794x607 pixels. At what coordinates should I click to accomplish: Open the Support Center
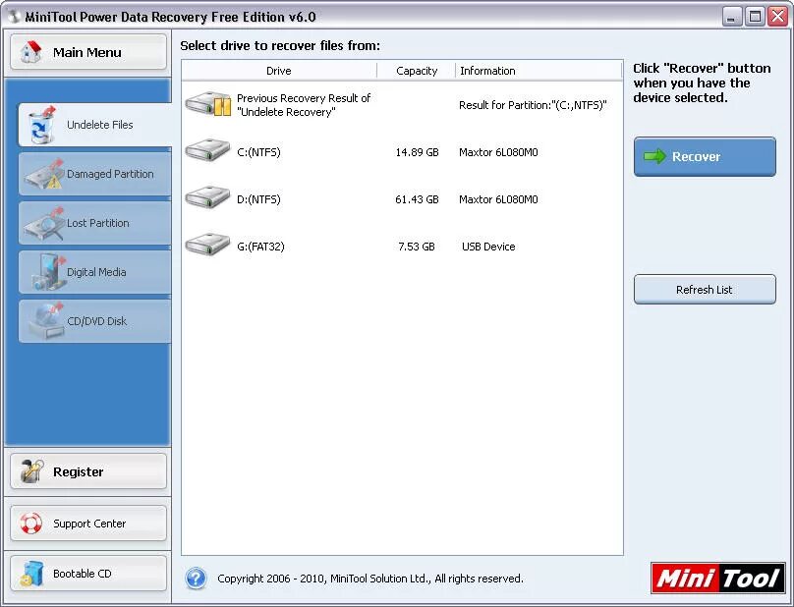point(88,523)
